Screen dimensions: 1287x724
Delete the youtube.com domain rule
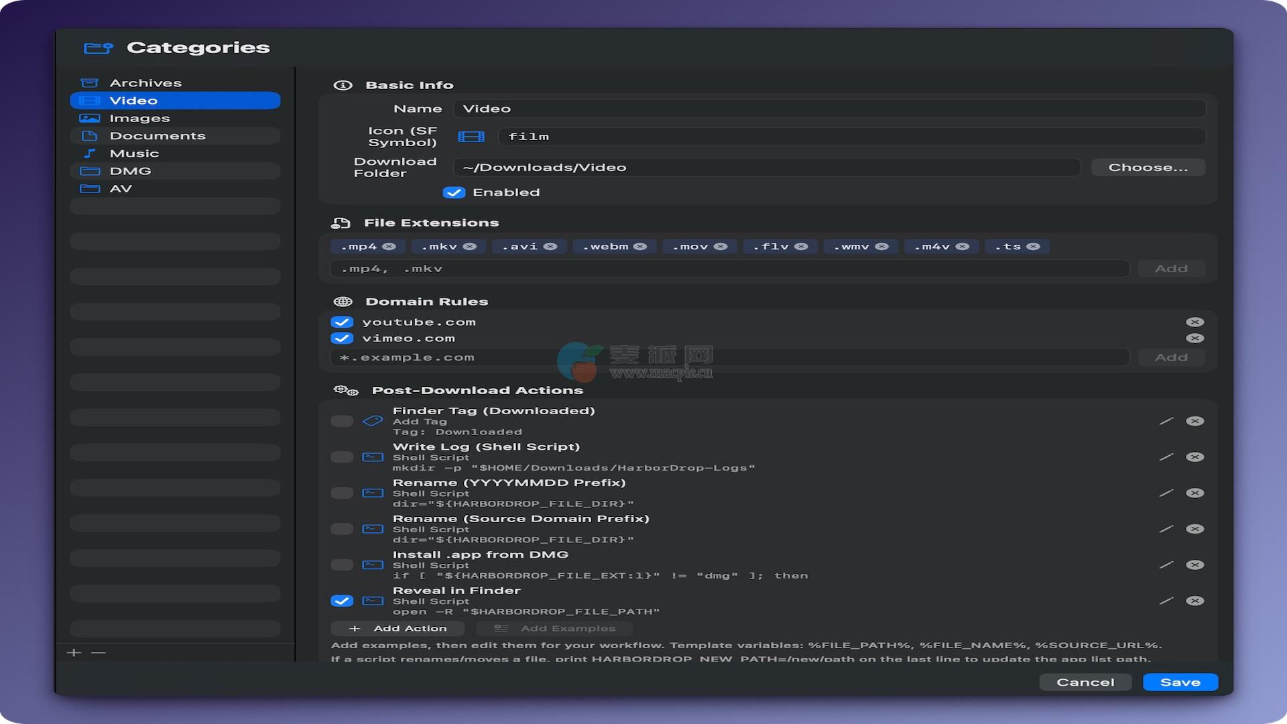click(x=1194, y=322)
